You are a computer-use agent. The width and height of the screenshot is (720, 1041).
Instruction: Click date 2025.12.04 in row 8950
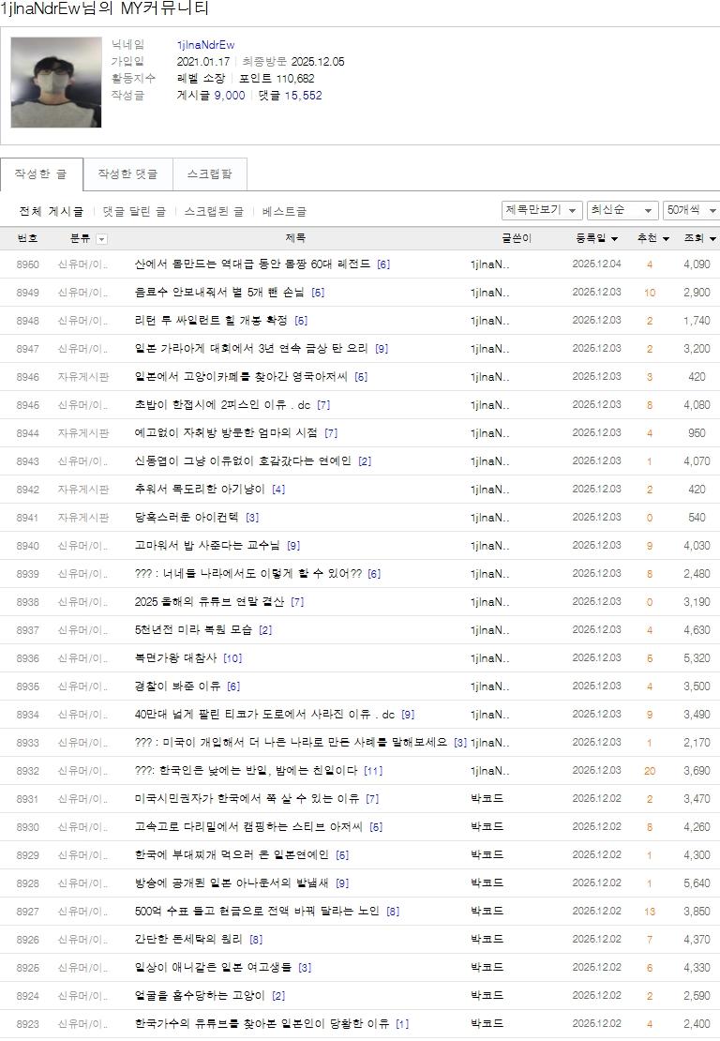[x=596, y=264]
